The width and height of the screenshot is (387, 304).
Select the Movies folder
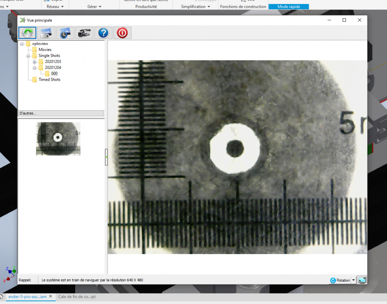tap(45, 49)
